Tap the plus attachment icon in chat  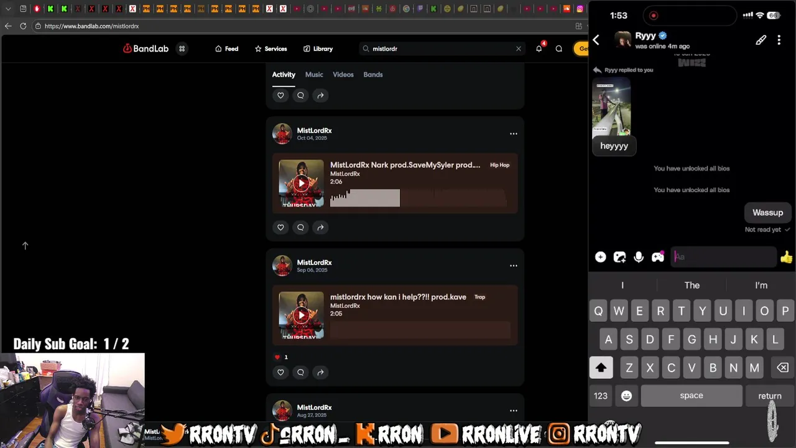pos(600,257)
